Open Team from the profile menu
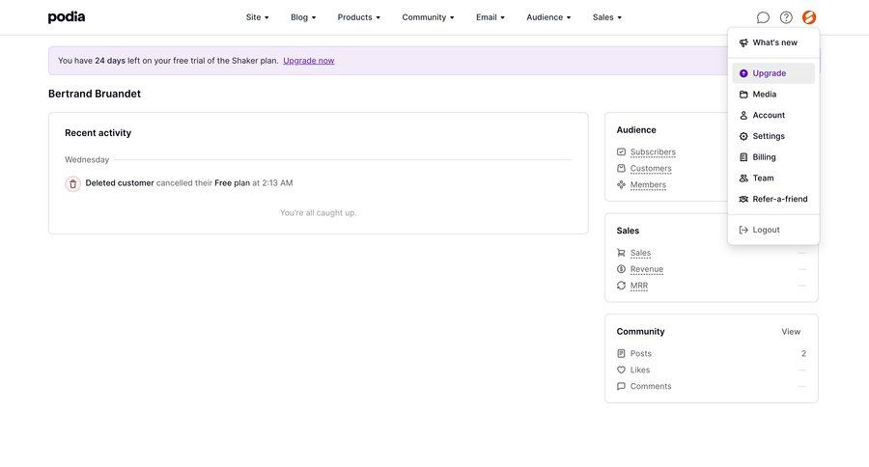Viewport: 869px width, 467px height. click(x=773, y=179)
